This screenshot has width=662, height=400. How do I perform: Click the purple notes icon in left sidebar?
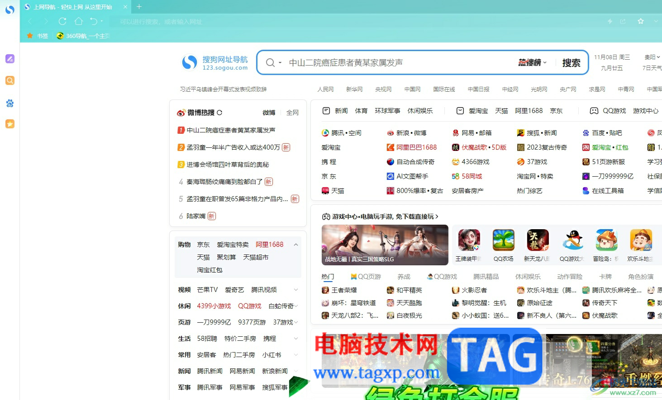[10, 59]
